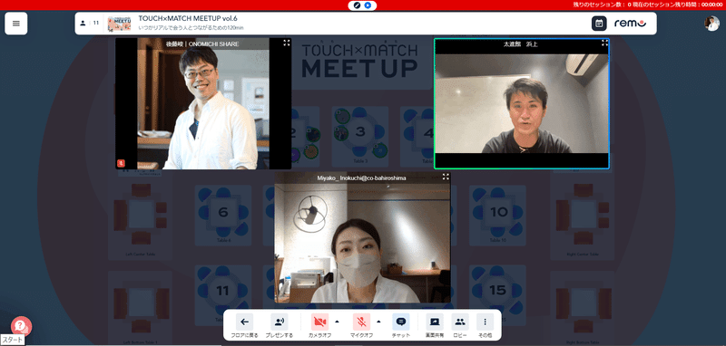Image resolution: width=726 pixels, height=346 pixels.
Task: Return to floor with フロアに戻る
Action: pyautogui.click(x=244, y=326)
